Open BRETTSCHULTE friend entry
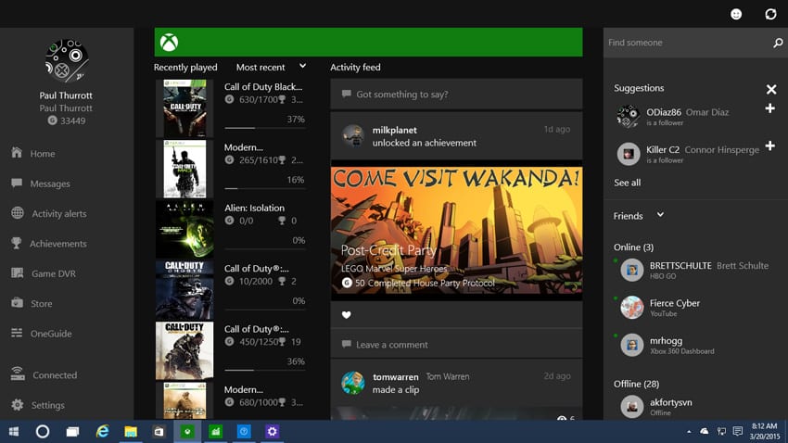This screenshot has width=788, height=443. click(x=693, y=270)
